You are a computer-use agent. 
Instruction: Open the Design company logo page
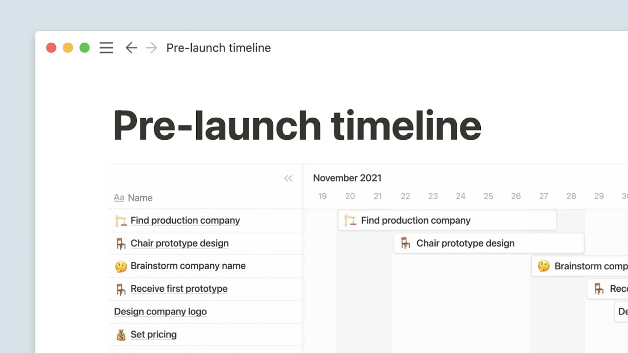pyautogui.click(x=160, y=312)
